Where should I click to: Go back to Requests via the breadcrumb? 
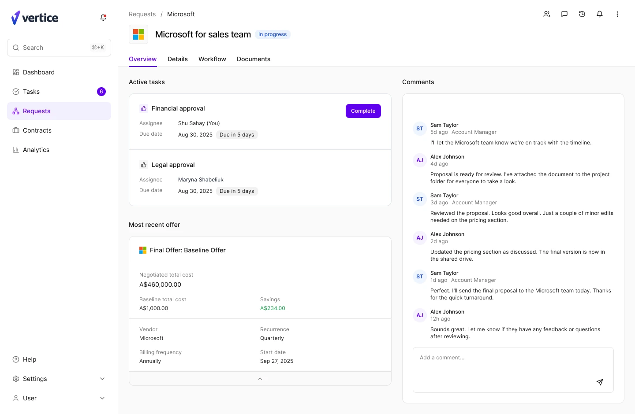click(142, 14)
